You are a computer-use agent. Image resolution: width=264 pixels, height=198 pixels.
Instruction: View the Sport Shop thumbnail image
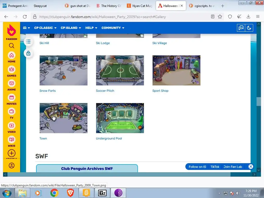pos(176,70)
